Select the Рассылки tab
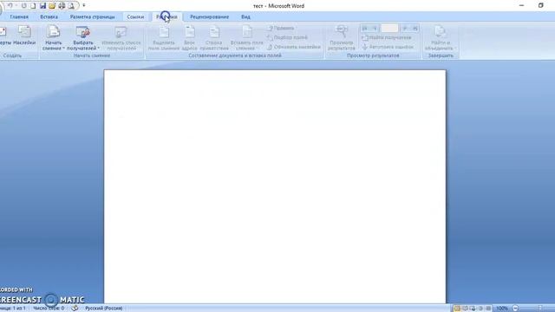Screen dimensions: 555x312 166,16
